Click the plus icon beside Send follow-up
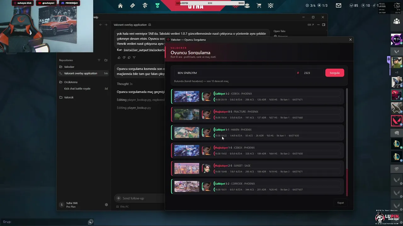This screenshot has width=403, height=226. [x=118, y=198]
